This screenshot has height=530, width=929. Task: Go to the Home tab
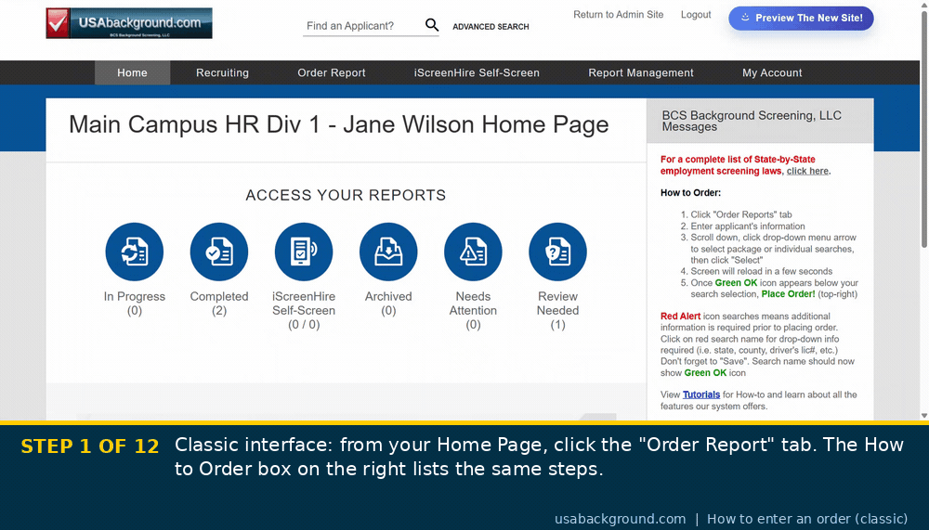(x=132, y=72)
